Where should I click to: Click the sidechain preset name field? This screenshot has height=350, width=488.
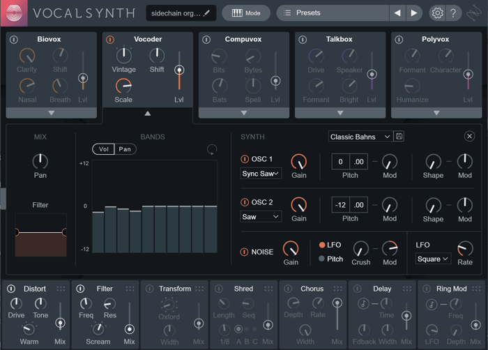(x=181, y=13)
